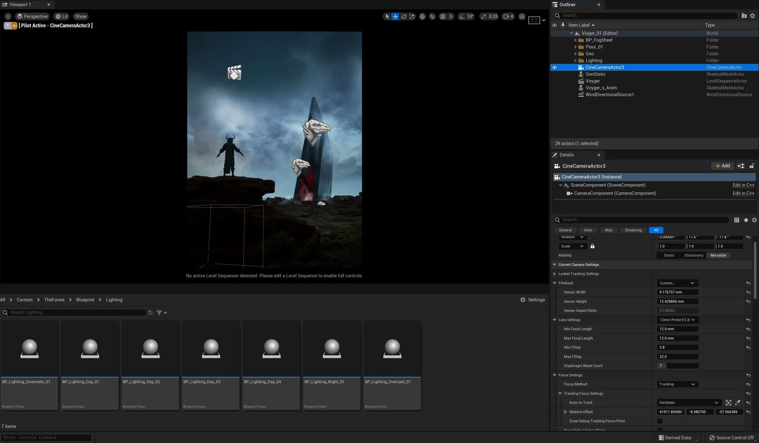Toggle surface snapping icon in viewport toolbar
Screen dimensions: 759x443
432,17
